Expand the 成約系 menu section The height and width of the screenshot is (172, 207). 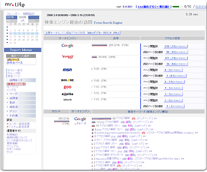(x=21, y=107)
